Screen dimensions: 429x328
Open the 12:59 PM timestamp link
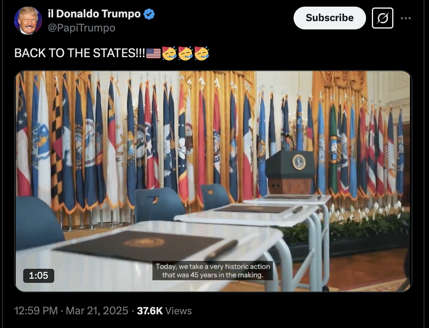[36, 311]
